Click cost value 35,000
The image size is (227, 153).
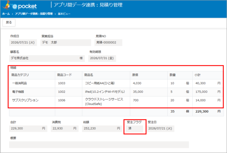click(x=138, y=92)
